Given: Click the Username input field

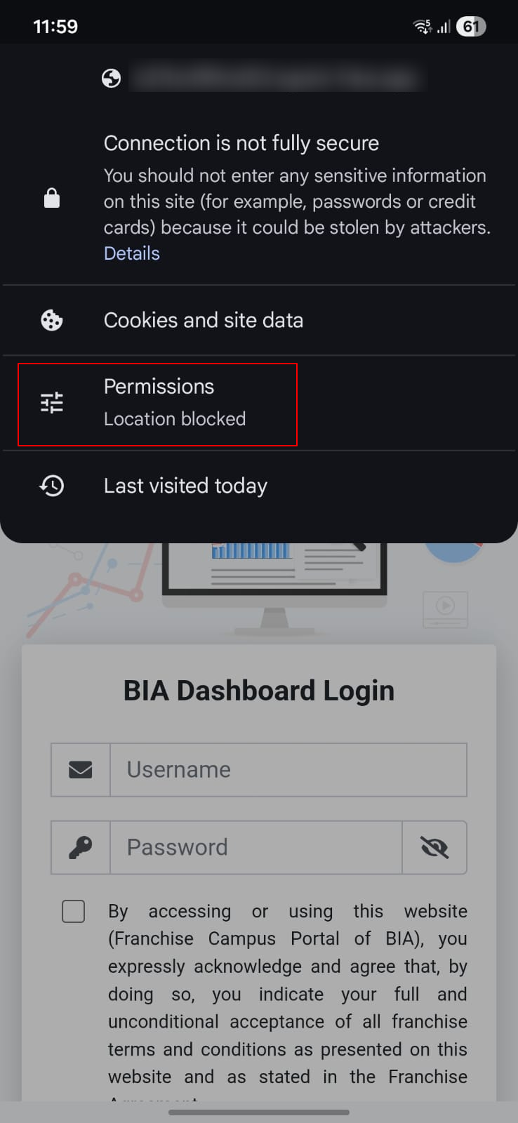Looking at the screenshot, I should pos(288,770).
